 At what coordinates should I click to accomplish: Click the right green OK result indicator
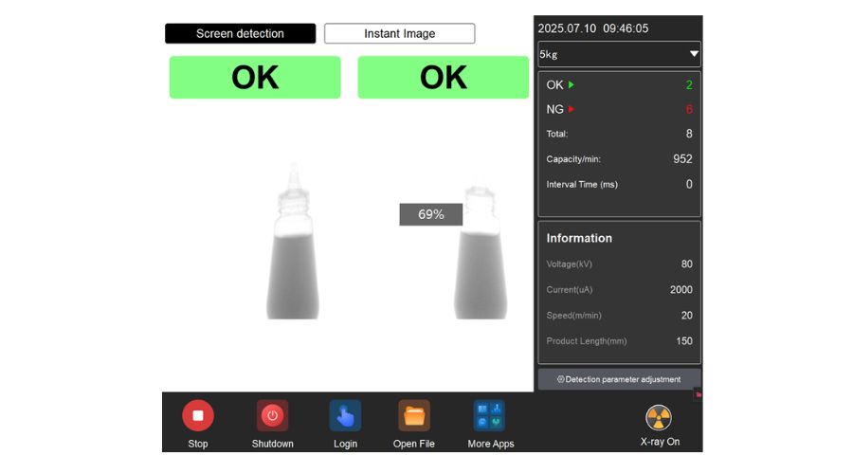tap(443, 78)
